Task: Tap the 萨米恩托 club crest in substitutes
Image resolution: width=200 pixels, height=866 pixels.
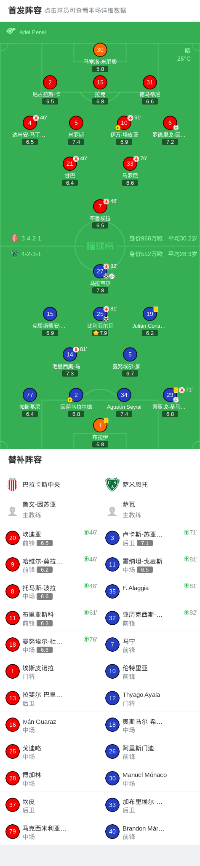Action: coord(112,485)
